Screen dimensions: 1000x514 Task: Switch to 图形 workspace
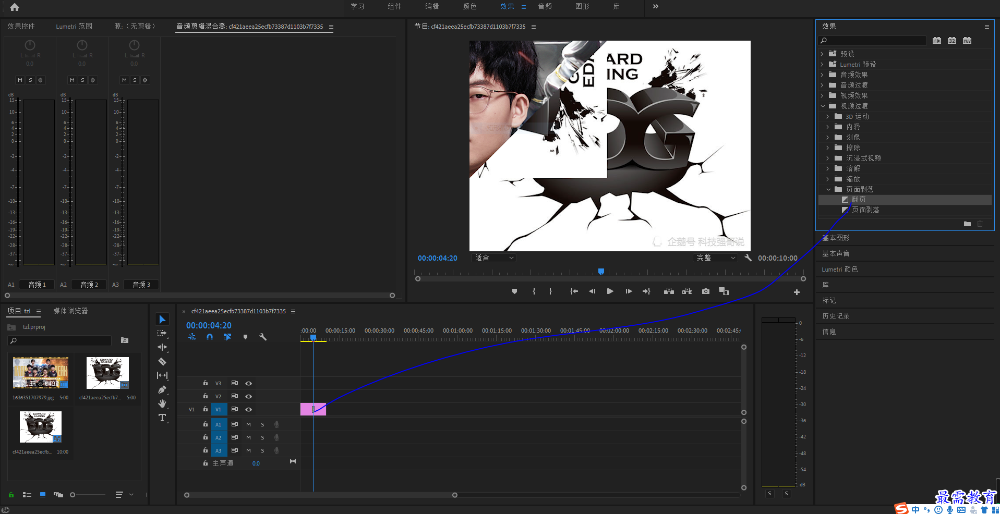(x=582, y=6)
